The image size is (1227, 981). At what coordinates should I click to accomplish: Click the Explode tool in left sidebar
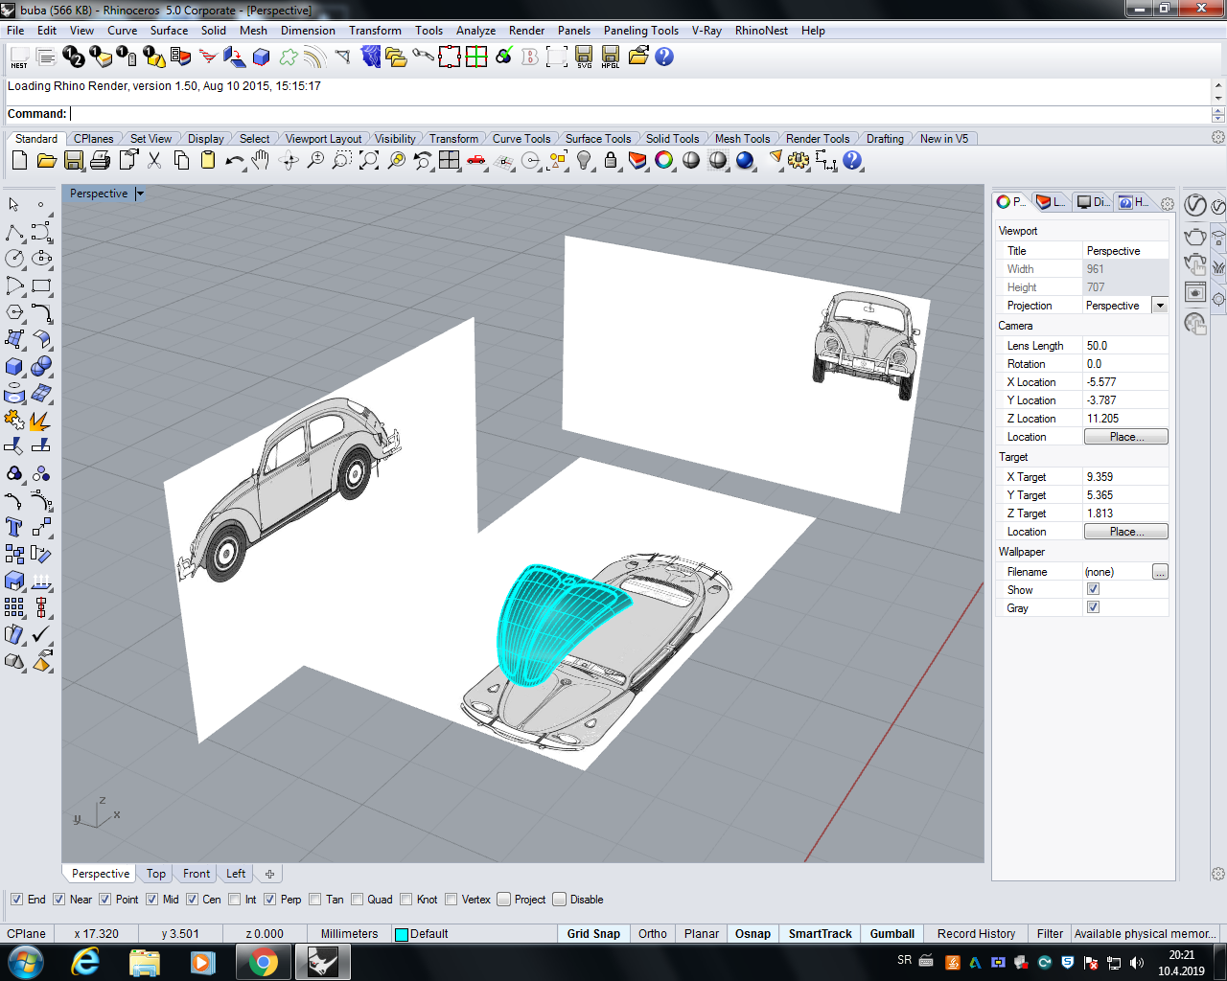point(41,421)
